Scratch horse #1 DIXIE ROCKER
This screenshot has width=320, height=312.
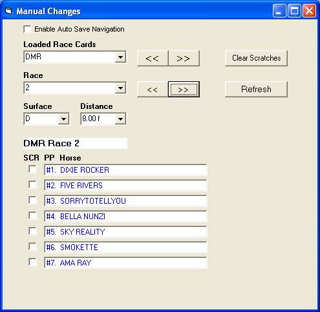[x=32, y=170]
